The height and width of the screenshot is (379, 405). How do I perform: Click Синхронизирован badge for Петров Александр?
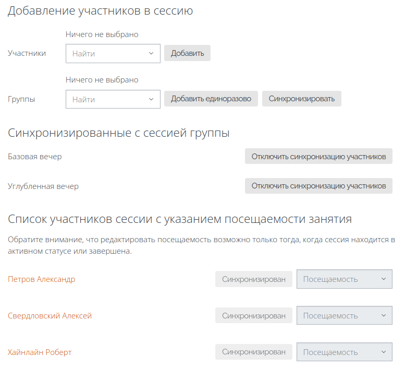pos(254,279)
